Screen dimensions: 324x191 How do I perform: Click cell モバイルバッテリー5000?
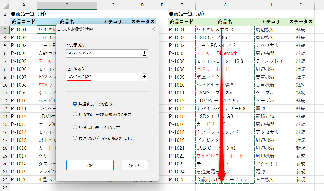[x=225, y=108]
